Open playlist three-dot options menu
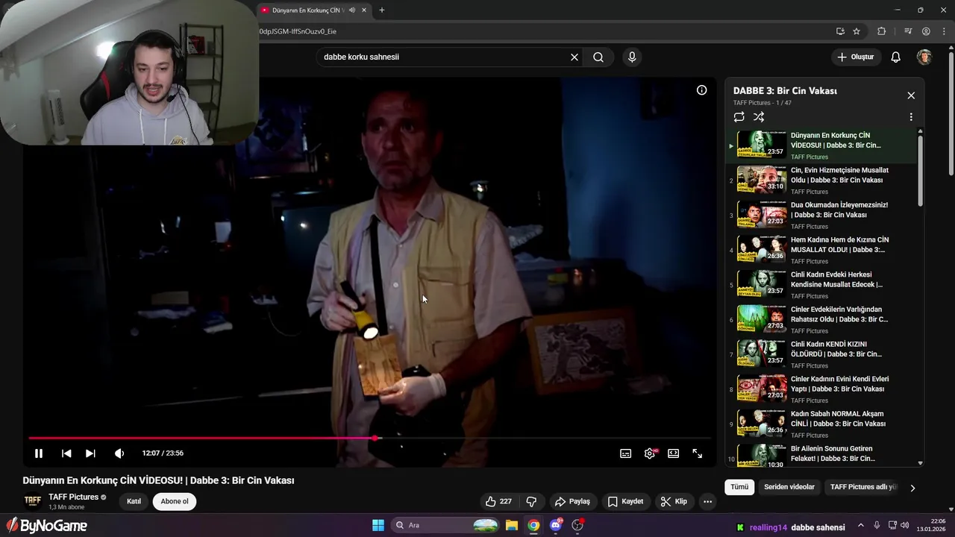 [x=911, y=117]
